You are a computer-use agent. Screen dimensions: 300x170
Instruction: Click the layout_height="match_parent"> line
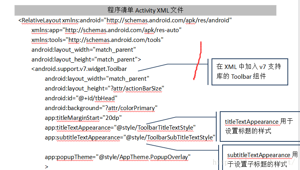point(86,60)
